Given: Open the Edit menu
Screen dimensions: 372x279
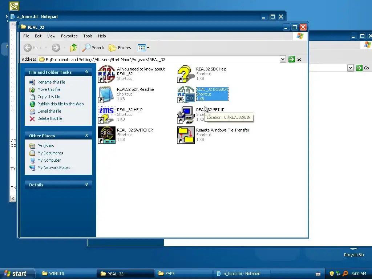Looking at the screenshot, I should pyautogui.click(x=38, y=36).
